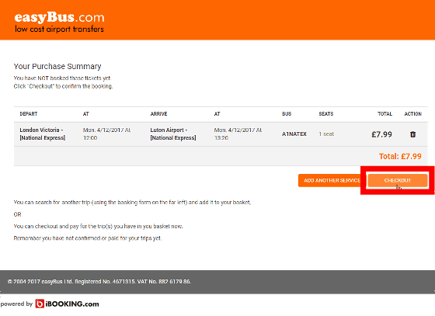
Task: Click the orange Total: £7.99 text
Action: [x=400, y=156]
